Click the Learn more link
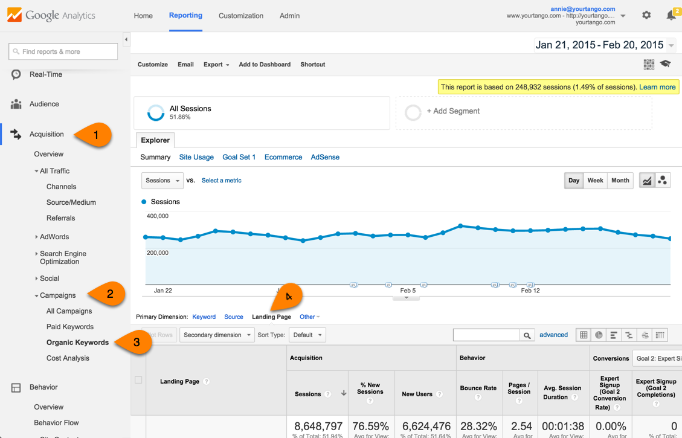This screenshot has width=682, height=438. coord(657,87)
